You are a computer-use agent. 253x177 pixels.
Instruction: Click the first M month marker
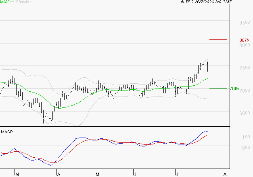[x=17, y=175]
